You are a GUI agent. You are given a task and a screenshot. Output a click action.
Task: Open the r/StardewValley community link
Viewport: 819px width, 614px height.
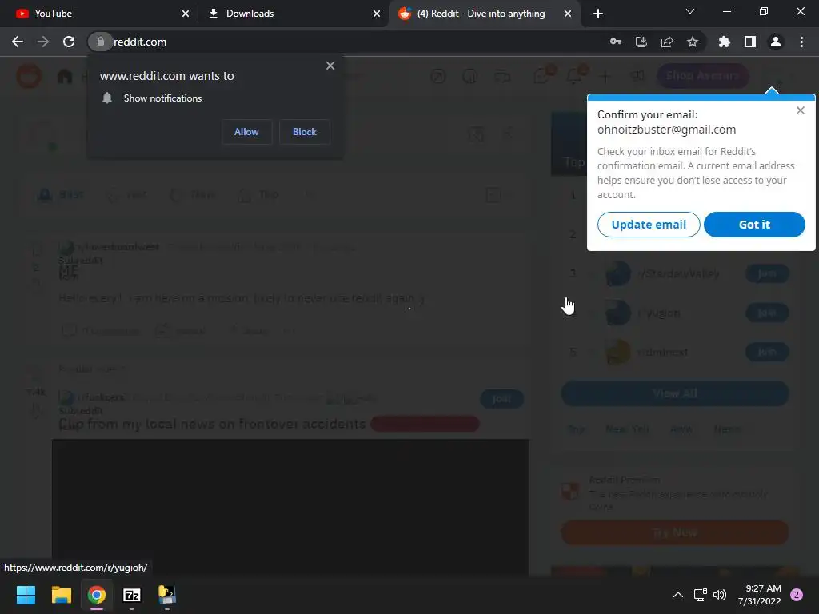pos(679,273)
